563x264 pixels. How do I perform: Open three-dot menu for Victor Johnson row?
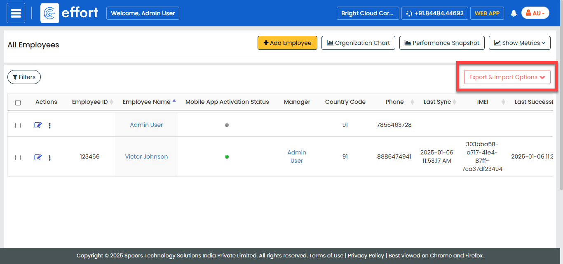pyautogui.click(x=50, y=157)
